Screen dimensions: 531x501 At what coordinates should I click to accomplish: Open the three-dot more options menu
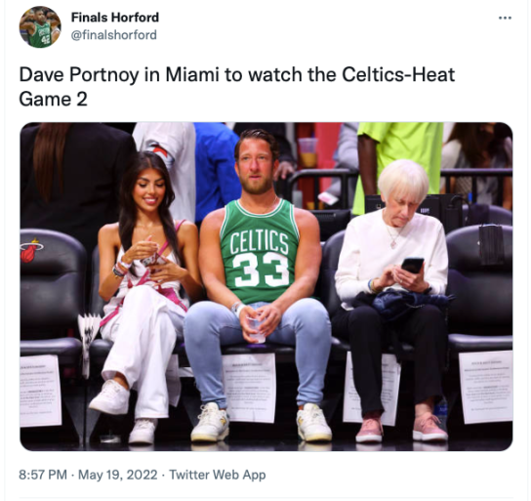point(505,18)
